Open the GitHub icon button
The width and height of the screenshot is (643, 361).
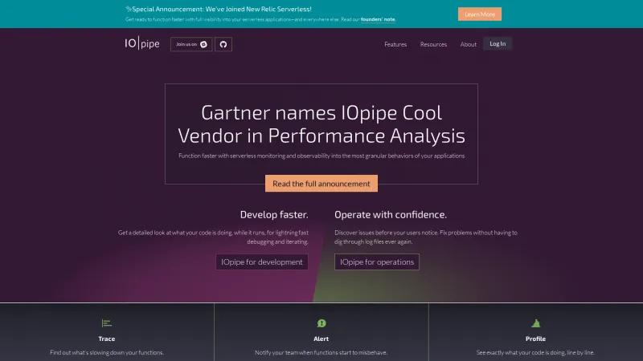point(223,44)
